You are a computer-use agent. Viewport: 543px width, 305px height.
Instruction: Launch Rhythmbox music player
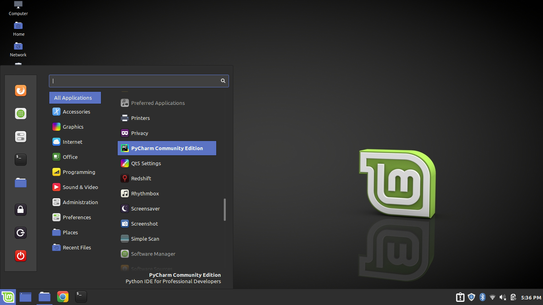click(167, 194)
